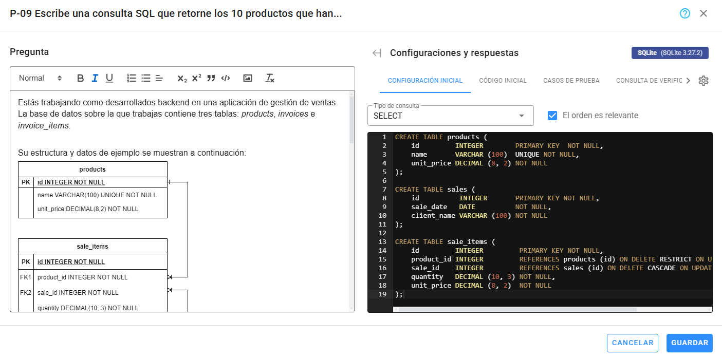
Task: Switch to the 'Código inicial' tab
Action: (503, 81)
